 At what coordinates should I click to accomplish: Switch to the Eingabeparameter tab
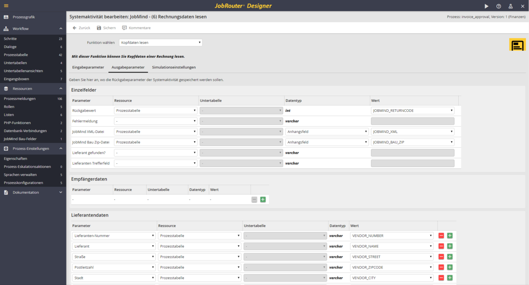(88, 67)
